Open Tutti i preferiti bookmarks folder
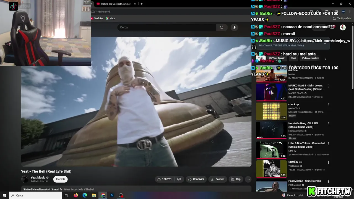 pyautogui.click(x=342, y=19)
